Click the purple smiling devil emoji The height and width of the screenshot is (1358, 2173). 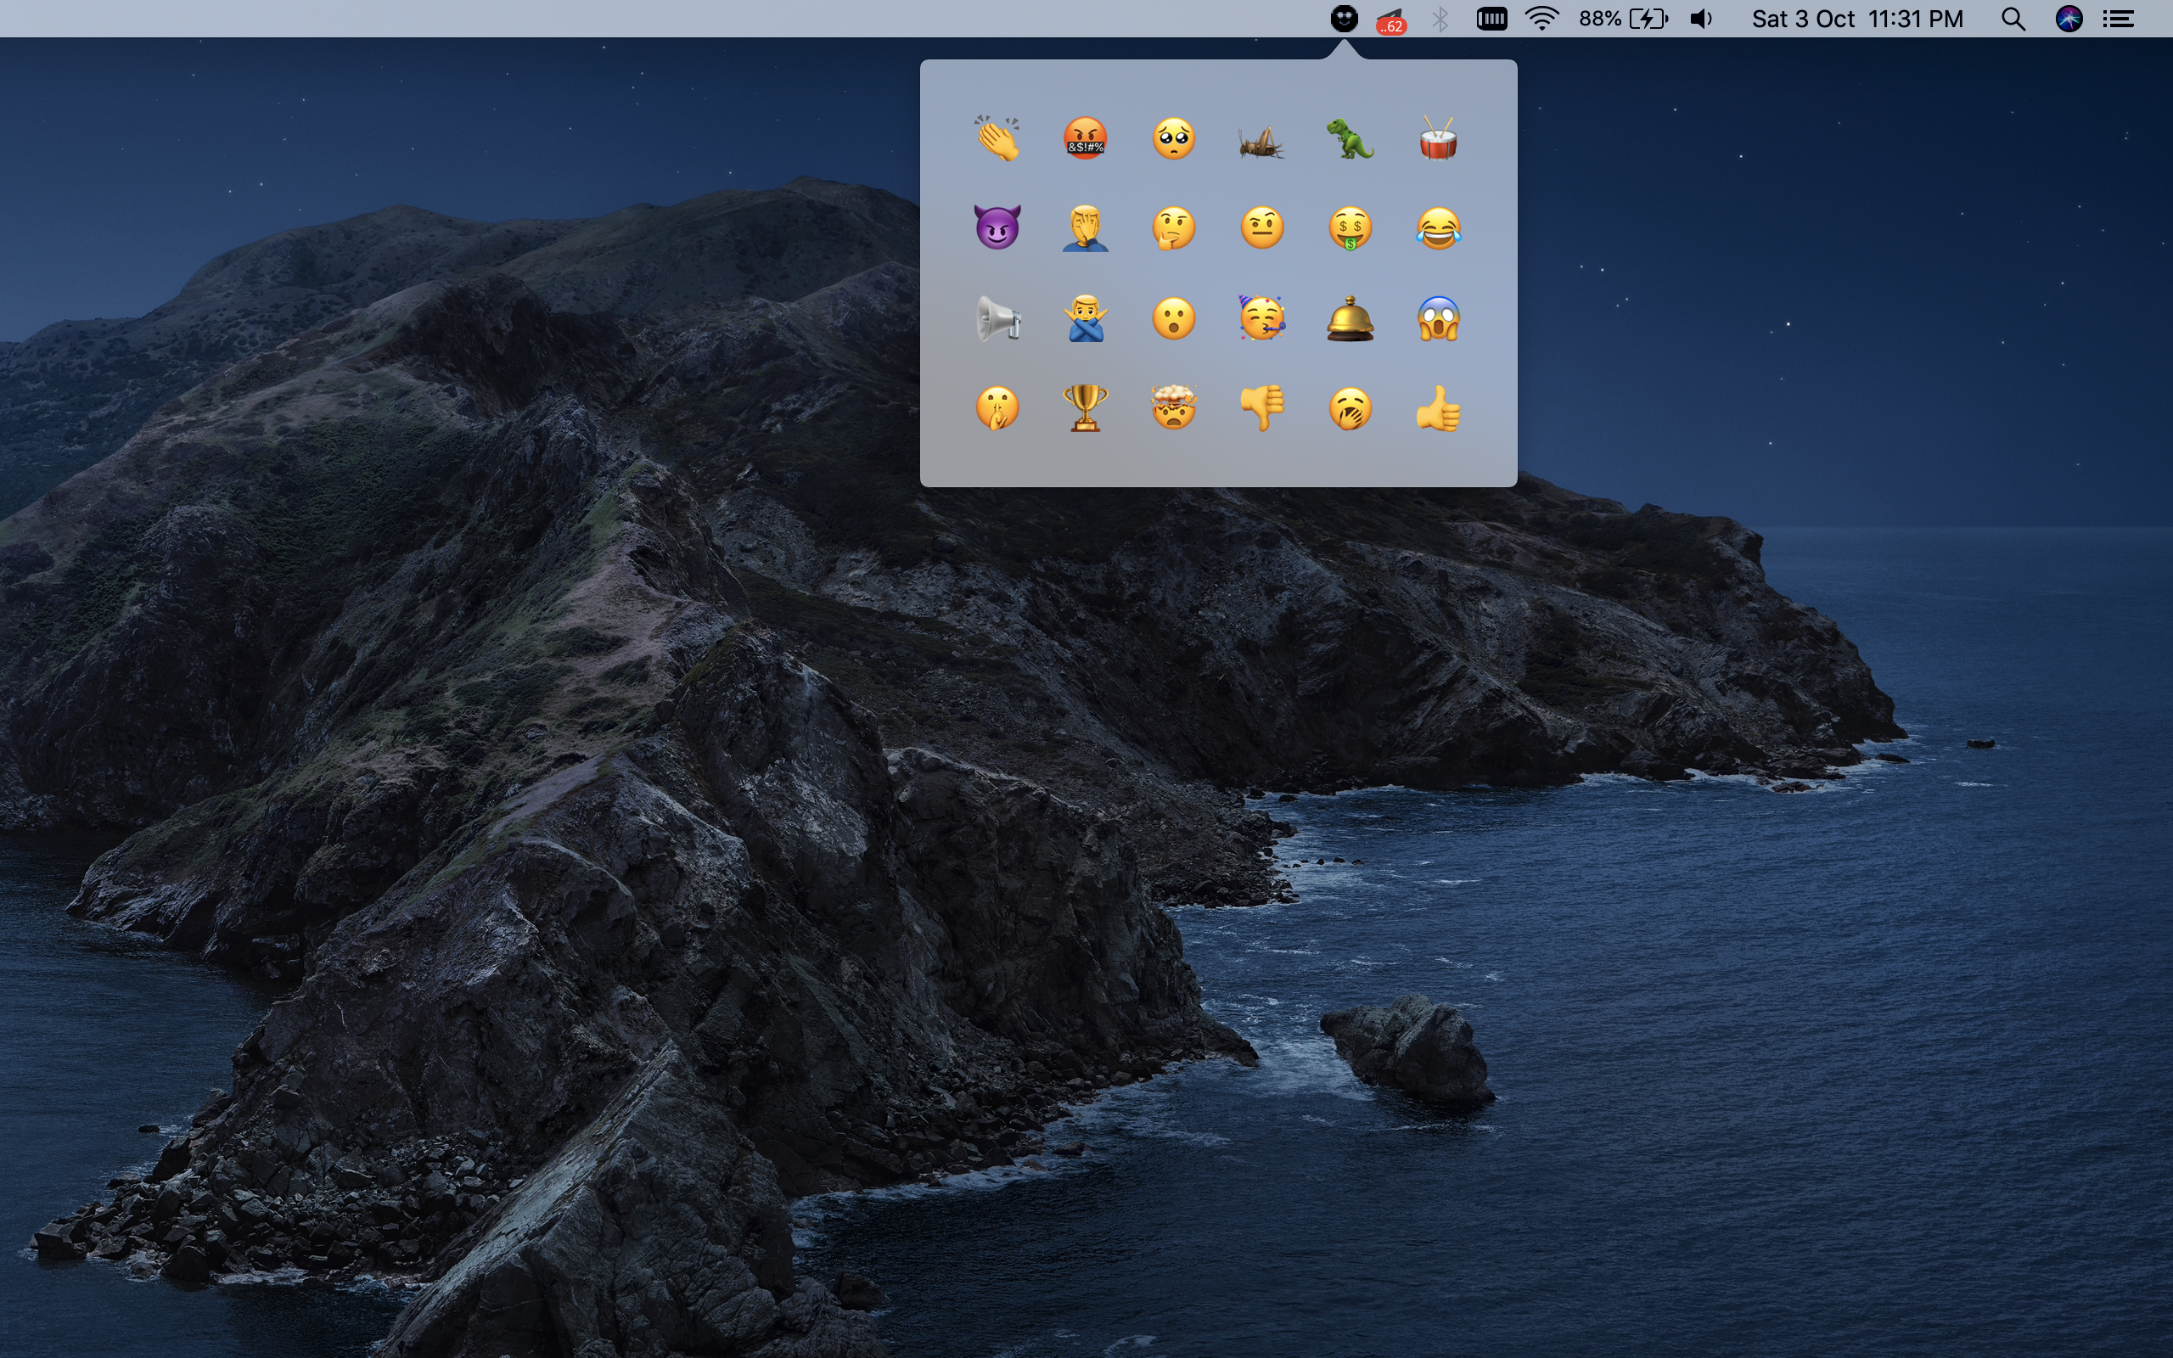tap(997, 227)
